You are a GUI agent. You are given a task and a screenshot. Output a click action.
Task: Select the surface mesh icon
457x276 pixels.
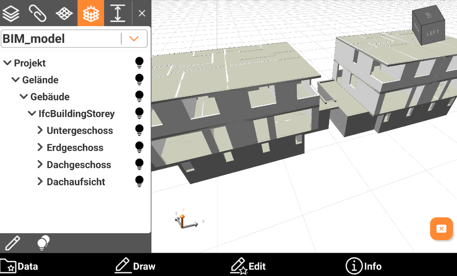point(64,13)
